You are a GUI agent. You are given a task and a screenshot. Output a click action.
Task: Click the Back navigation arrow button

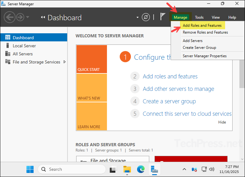pyautogui.click(x=10, y=17)
